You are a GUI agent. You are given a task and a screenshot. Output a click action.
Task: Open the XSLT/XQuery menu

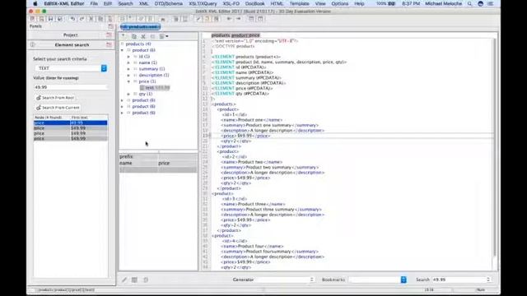tap(203, 3)
